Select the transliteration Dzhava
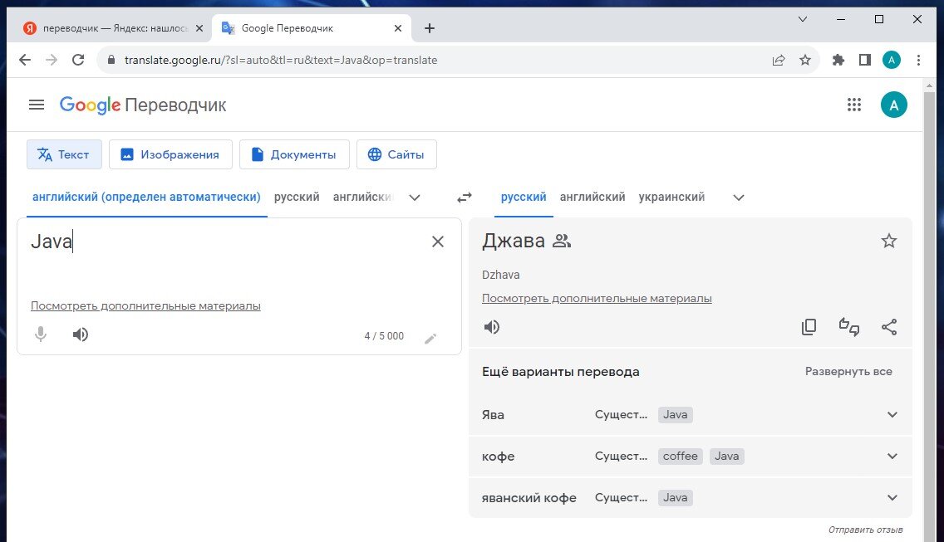 pyautogui.click(x=500, y=275)
